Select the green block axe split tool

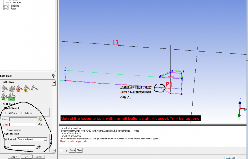4,97
